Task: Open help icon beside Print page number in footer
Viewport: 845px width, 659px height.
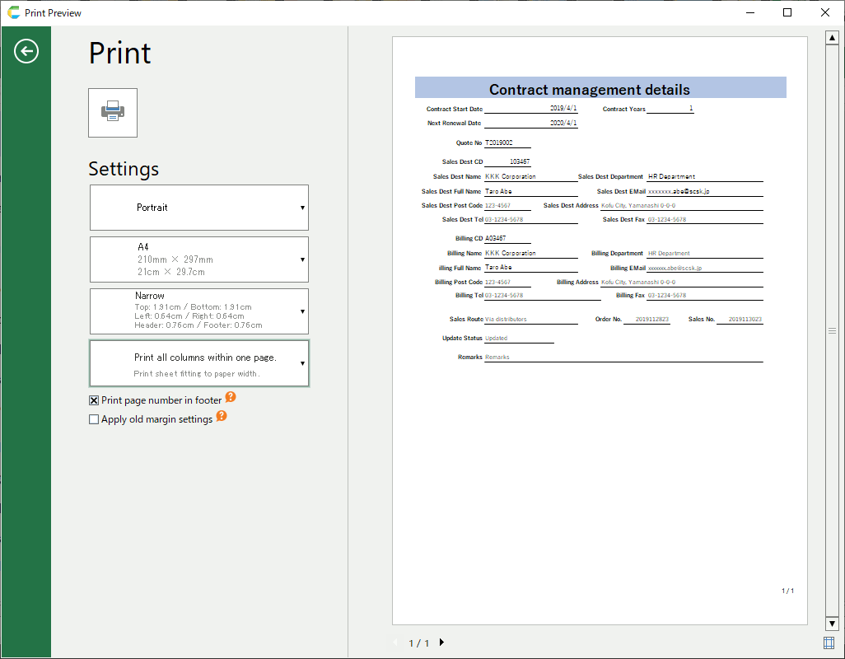Action: (231, 397)
